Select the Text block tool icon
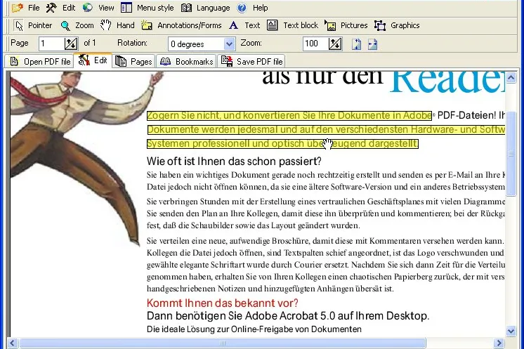Viewport: 524px width, 349px height. [x=273, y=25]
